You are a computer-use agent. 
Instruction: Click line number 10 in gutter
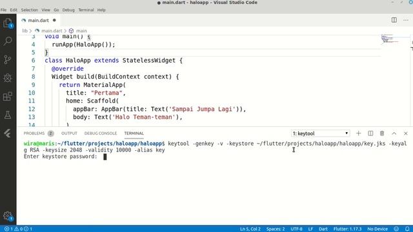pyautogui.click(x=32, y=93)
